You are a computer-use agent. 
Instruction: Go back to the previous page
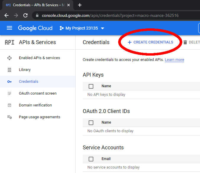(6, 15)
